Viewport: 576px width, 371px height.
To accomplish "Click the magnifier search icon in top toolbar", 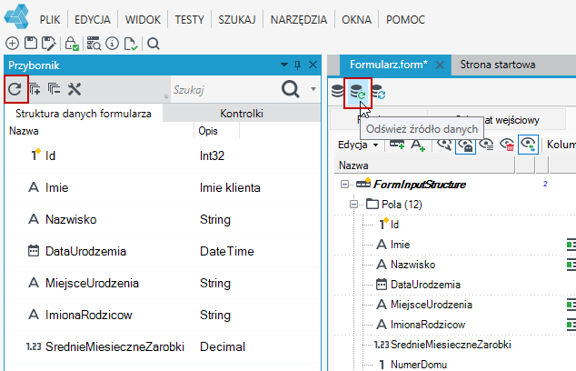I will (x=154, y=44).
